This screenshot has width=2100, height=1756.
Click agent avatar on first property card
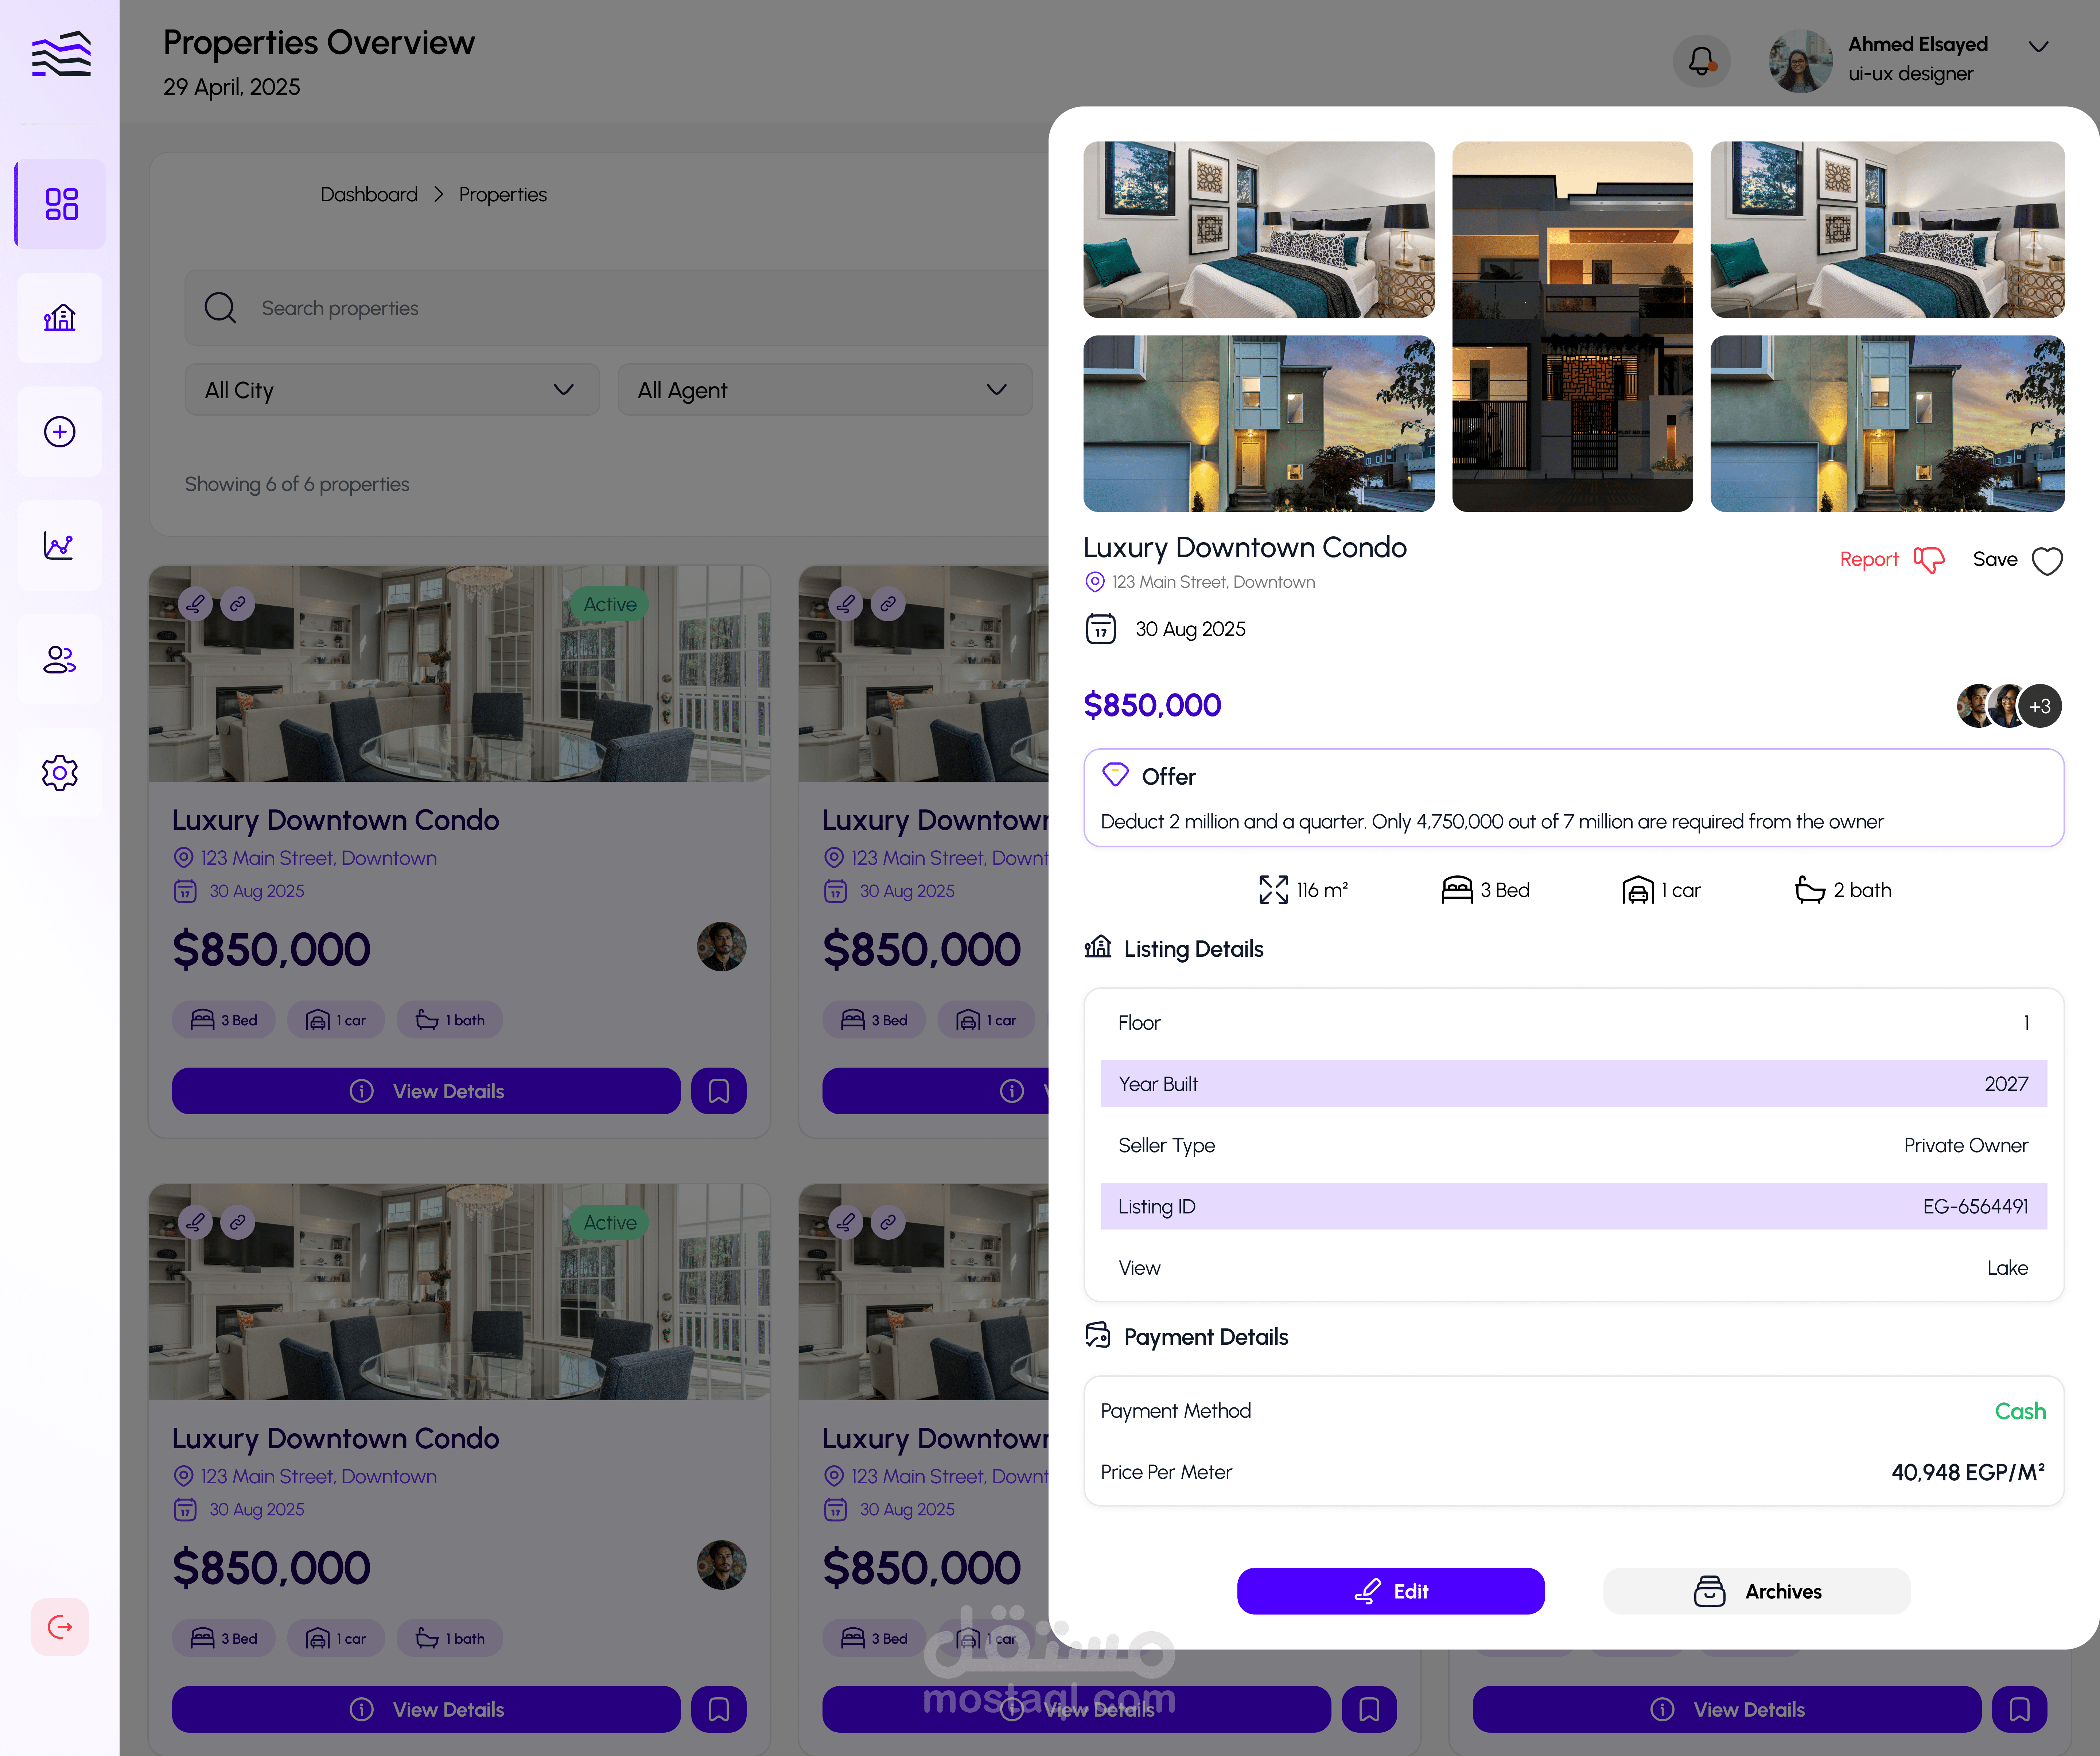click(721, 947)
